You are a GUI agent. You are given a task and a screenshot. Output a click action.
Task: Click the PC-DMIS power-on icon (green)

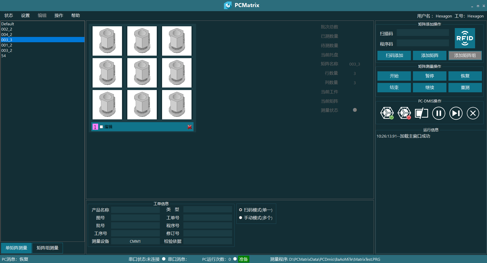pos(387,113)
